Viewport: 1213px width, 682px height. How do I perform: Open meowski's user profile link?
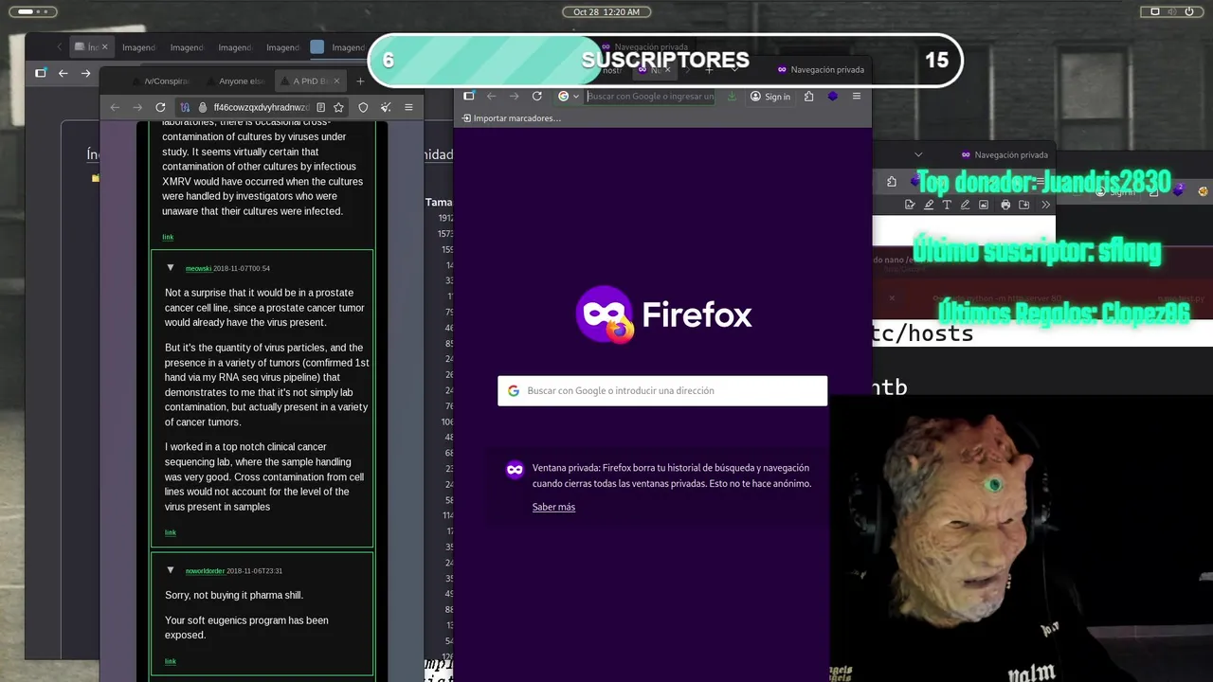(198, 269)
